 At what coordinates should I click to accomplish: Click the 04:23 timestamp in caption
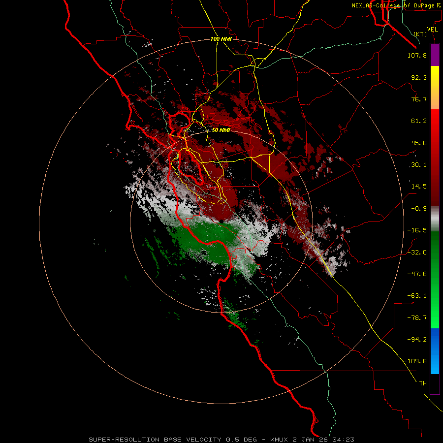tap(343, 440)
